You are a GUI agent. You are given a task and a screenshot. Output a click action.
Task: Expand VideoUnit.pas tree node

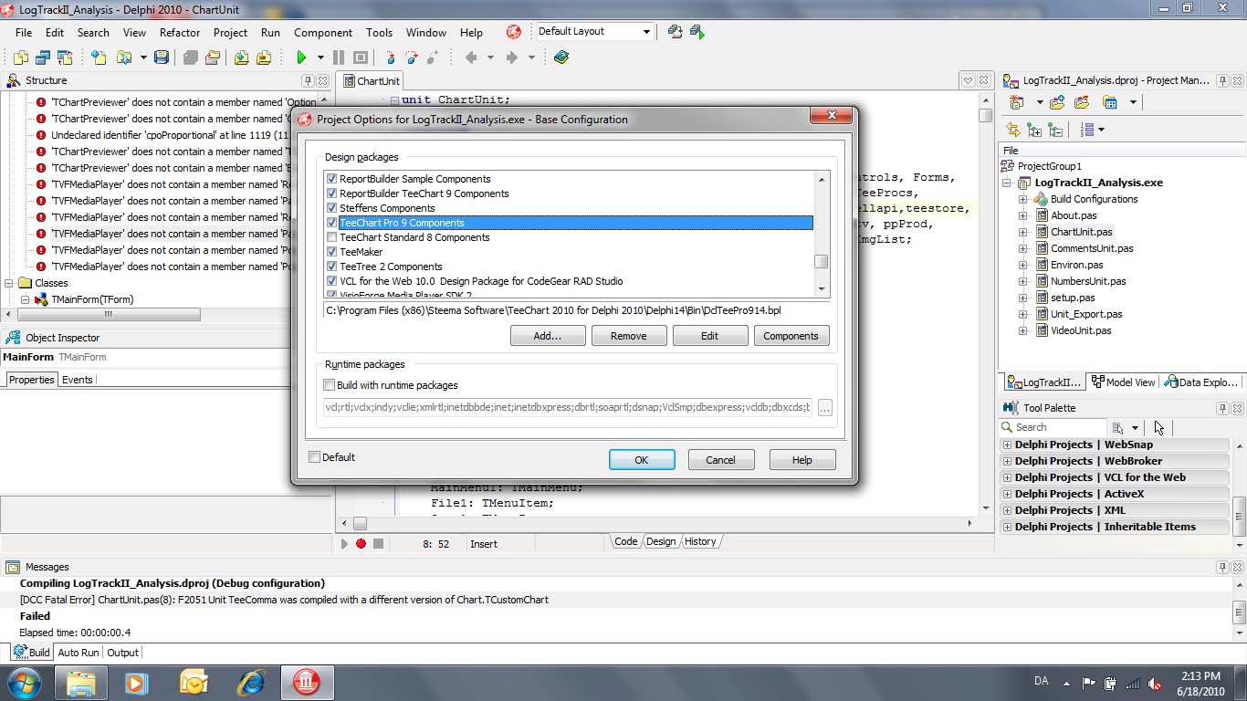1023,330
